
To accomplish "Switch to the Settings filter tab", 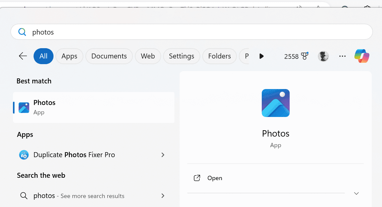I will pos(181,56).
